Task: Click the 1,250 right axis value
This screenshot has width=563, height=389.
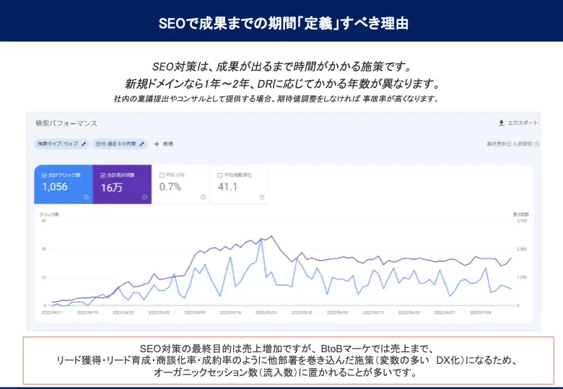Action: tap(522, 277)
